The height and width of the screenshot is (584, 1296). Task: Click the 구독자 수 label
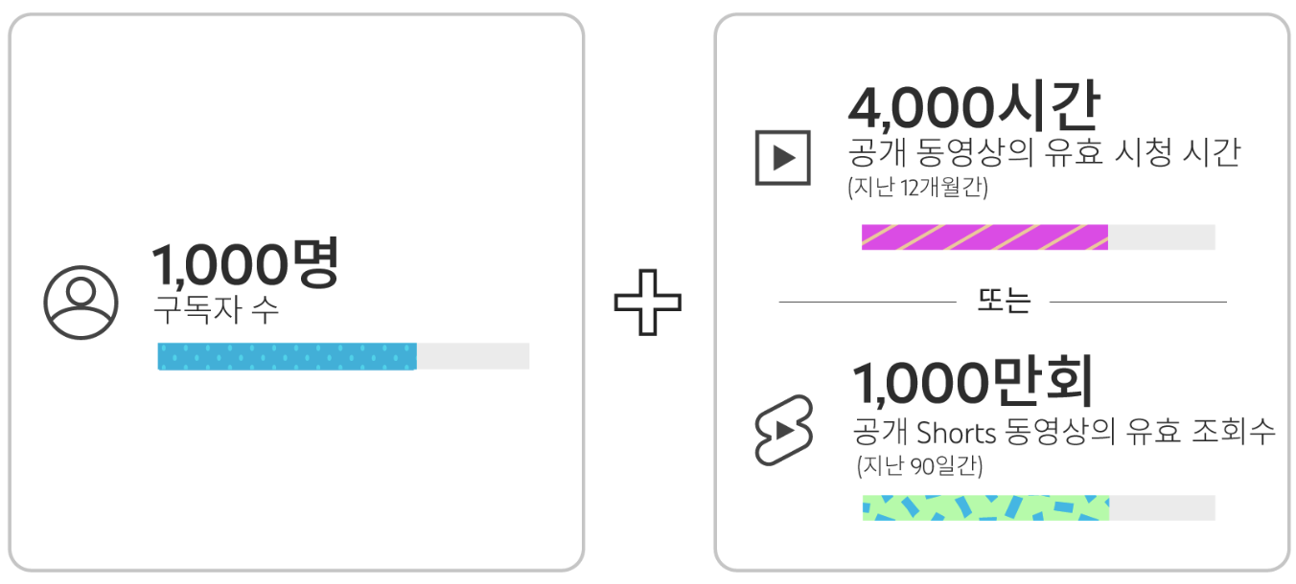216,311
